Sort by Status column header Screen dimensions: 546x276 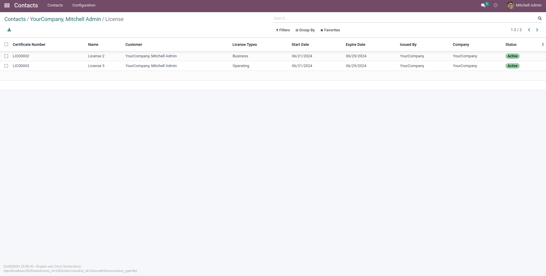tap(511, 45)
